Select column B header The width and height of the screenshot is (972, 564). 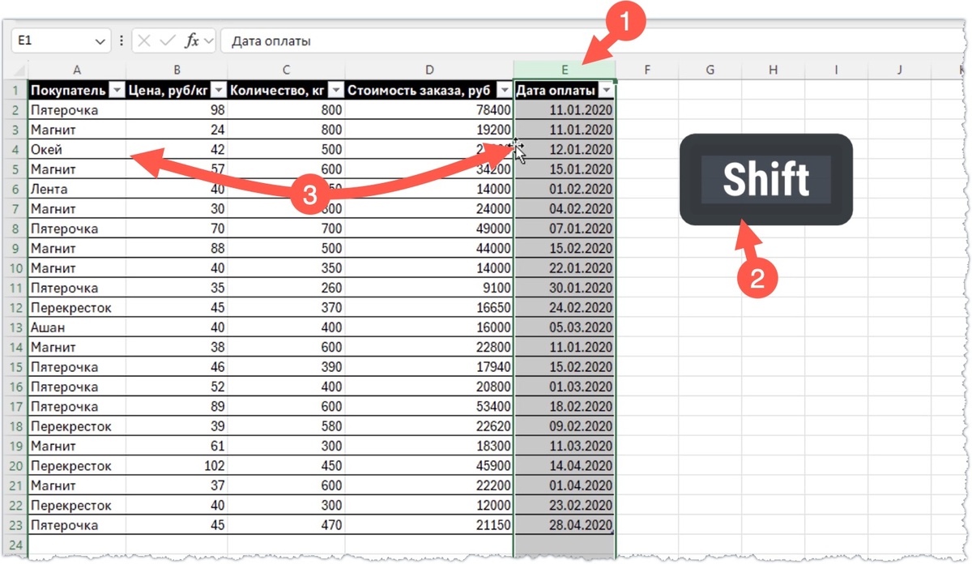tap(177, 70)
